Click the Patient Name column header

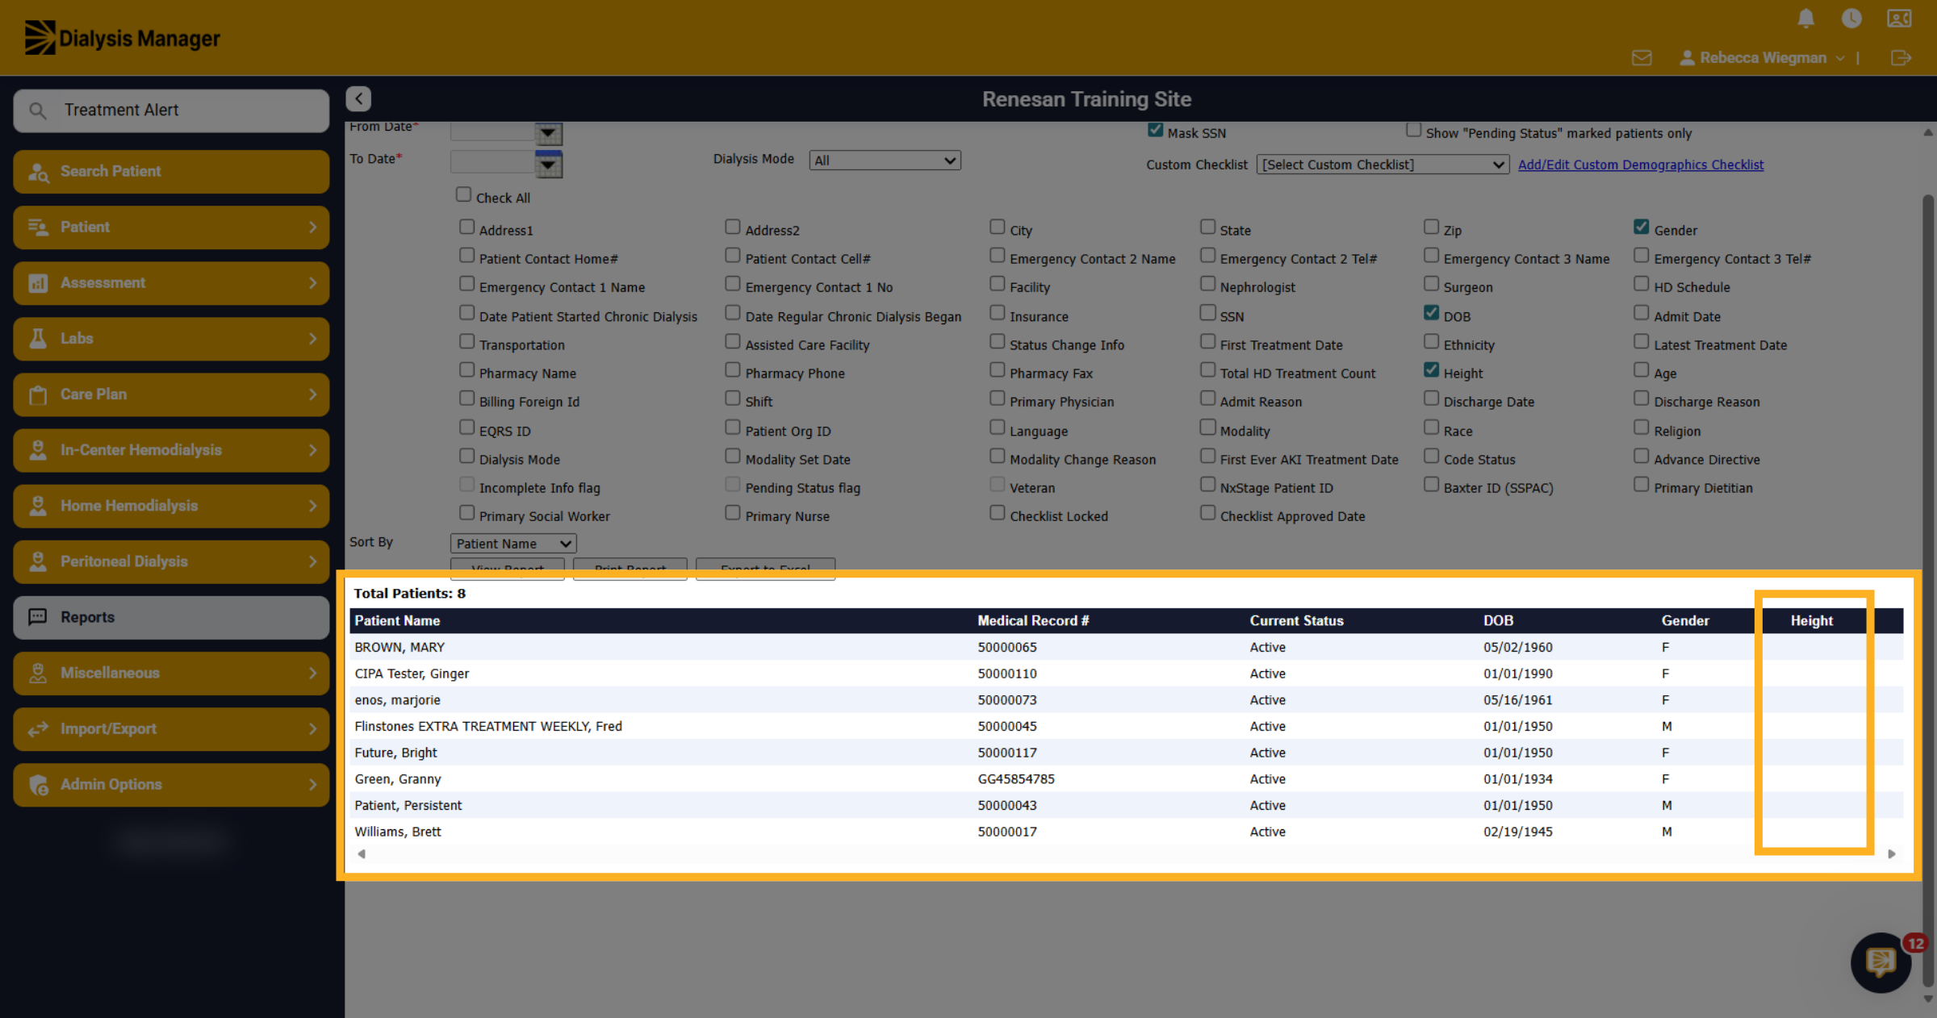397,620
